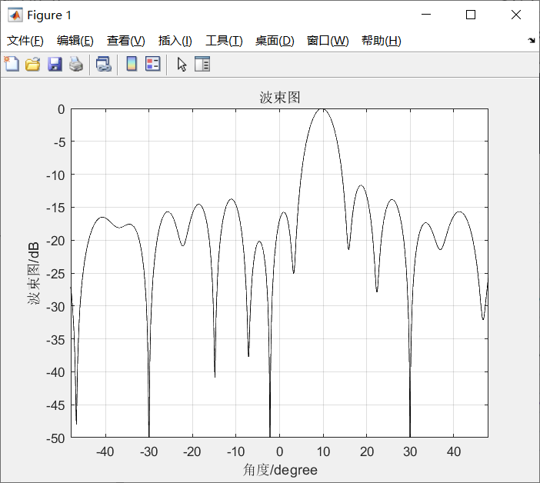Print figure using the printer icon
540x483 pixels.
click(76, 64)
